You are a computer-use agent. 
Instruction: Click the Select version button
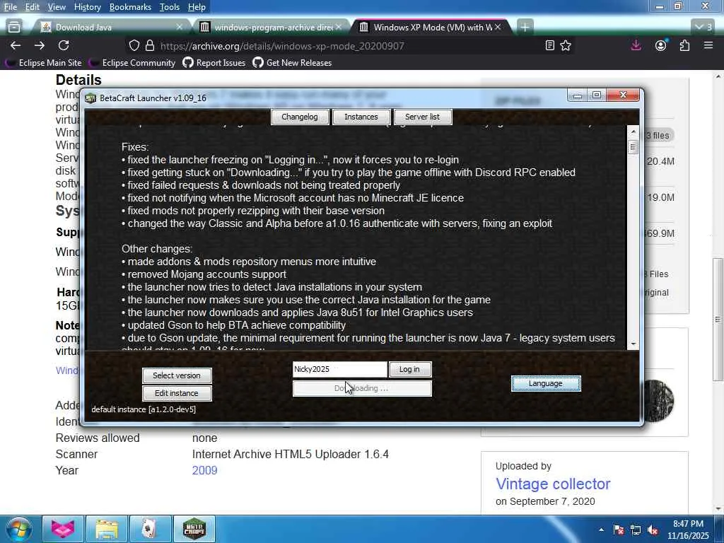(x=177, y=375)
